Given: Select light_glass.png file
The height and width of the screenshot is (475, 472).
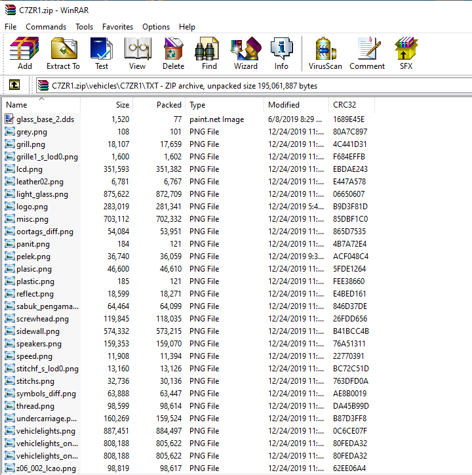Looking at the screenshot, I should 42,194.
